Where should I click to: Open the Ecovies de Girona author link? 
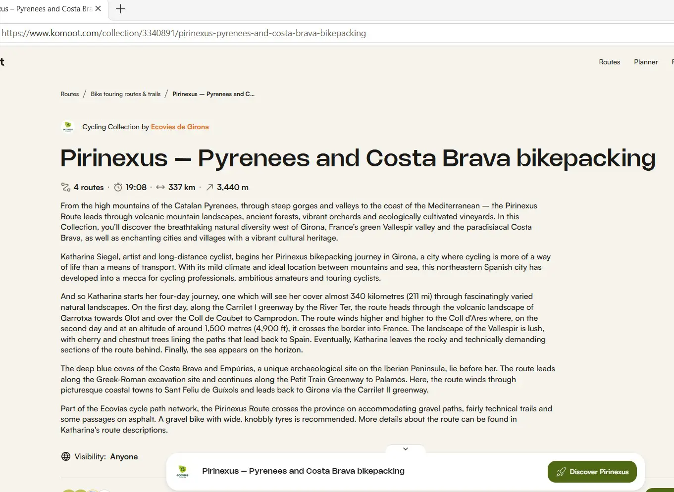(x=180, y=127)
